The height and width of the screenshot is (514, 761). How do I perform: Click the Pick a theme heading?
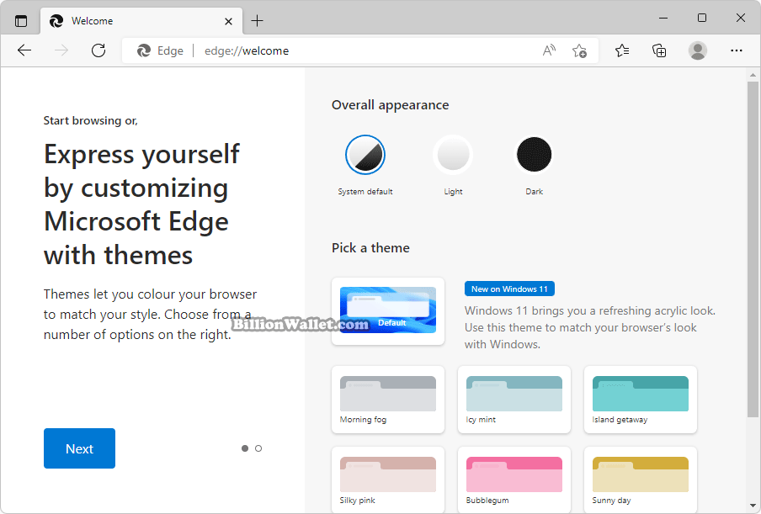(370, 248)
